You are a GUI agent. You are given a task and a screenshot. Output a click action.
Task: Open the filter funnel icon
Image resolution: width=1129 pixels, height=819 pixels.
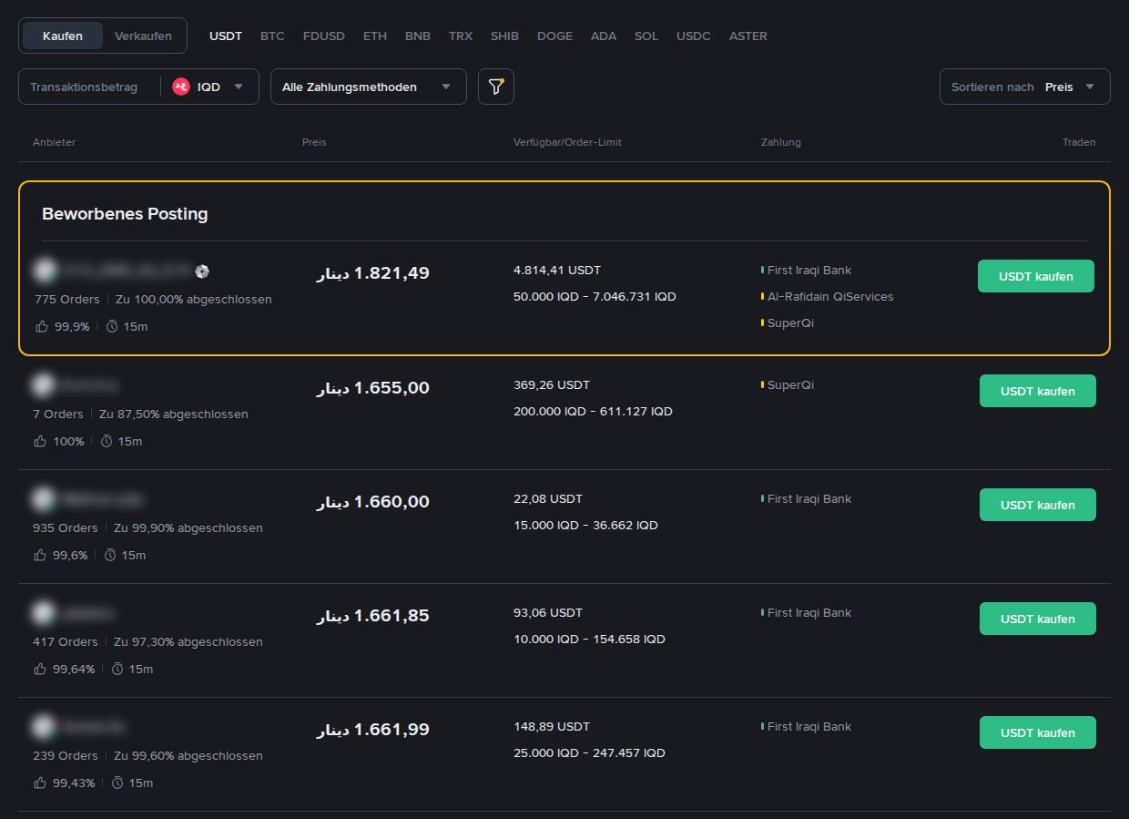(496, 87)
